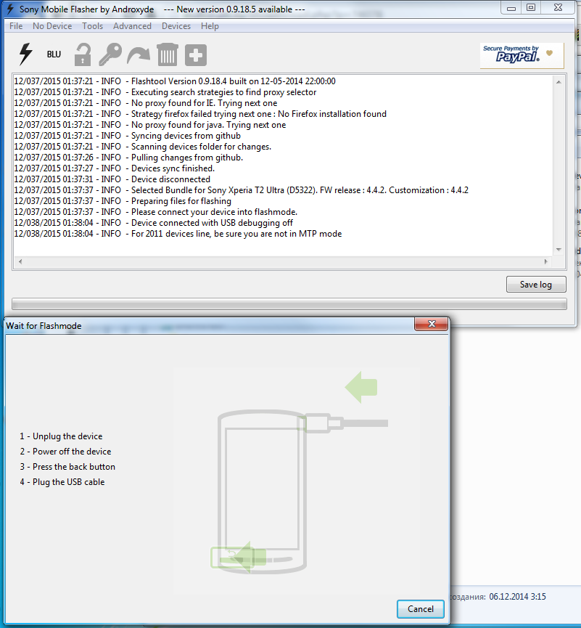Image resolution: width=581 pixels, height=628 pixels.
Task: Select log line 'Device disconnected'
Action: pyautogui.click(x=112, y=179)
